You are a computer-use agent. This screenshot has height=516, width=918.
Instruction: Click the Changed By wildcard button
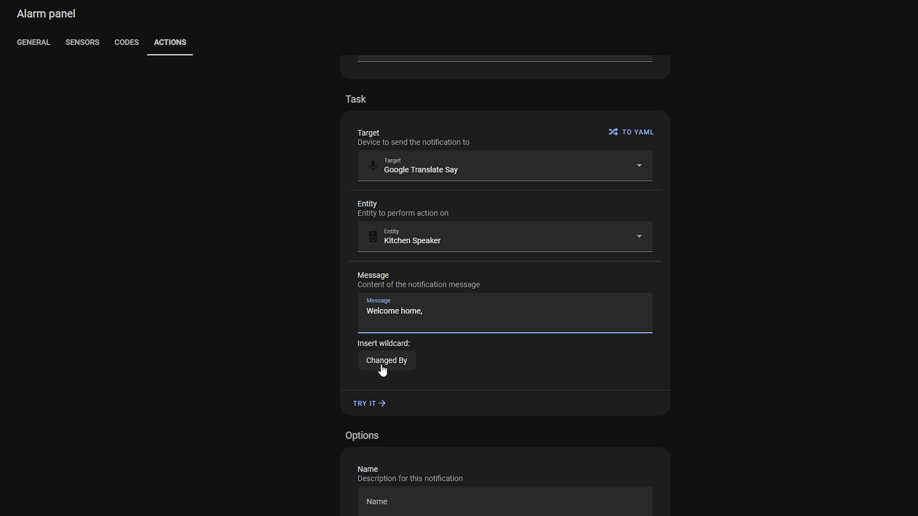(x=386, y=361)
